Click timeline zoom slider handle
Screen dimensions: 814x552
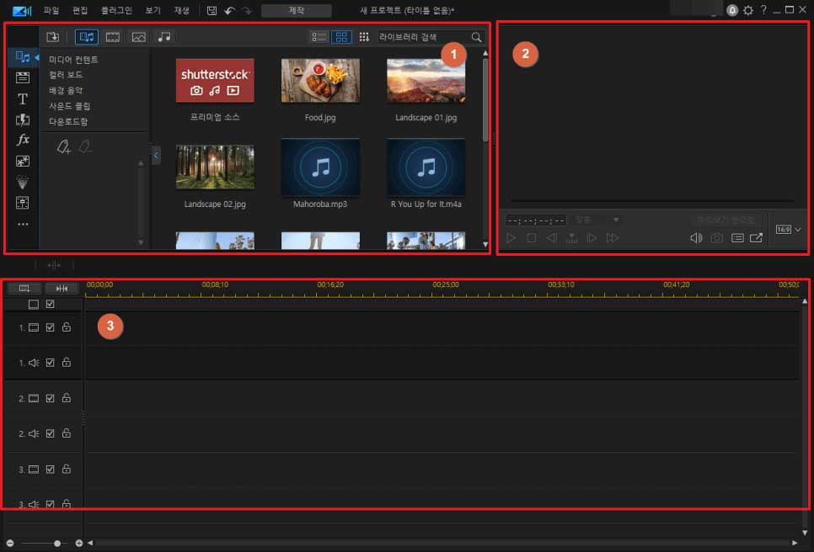coord(57,544)
